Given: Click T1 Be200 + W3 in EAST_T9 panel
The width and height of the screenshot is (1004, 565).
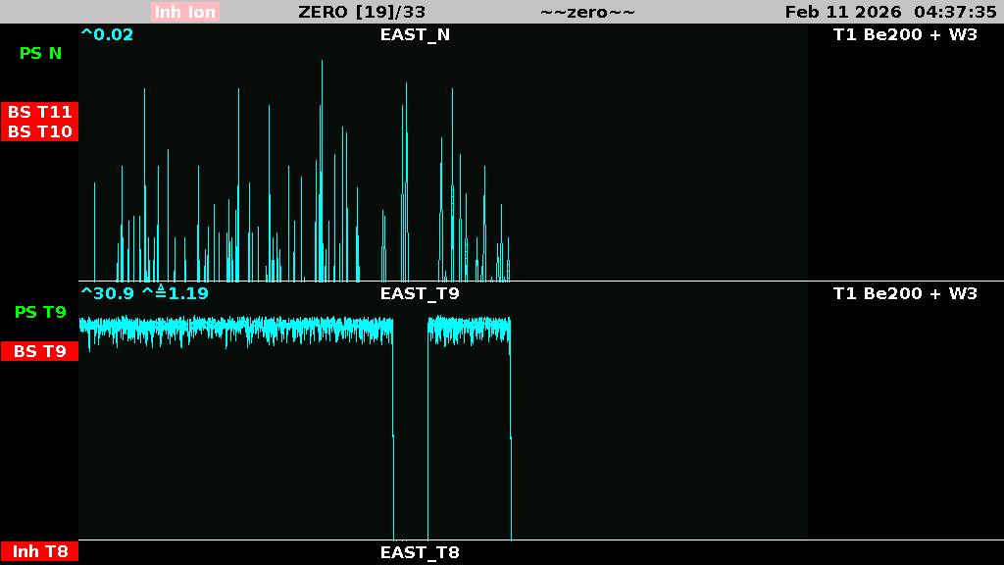Looking at the screenshot, I should point(905,292).
